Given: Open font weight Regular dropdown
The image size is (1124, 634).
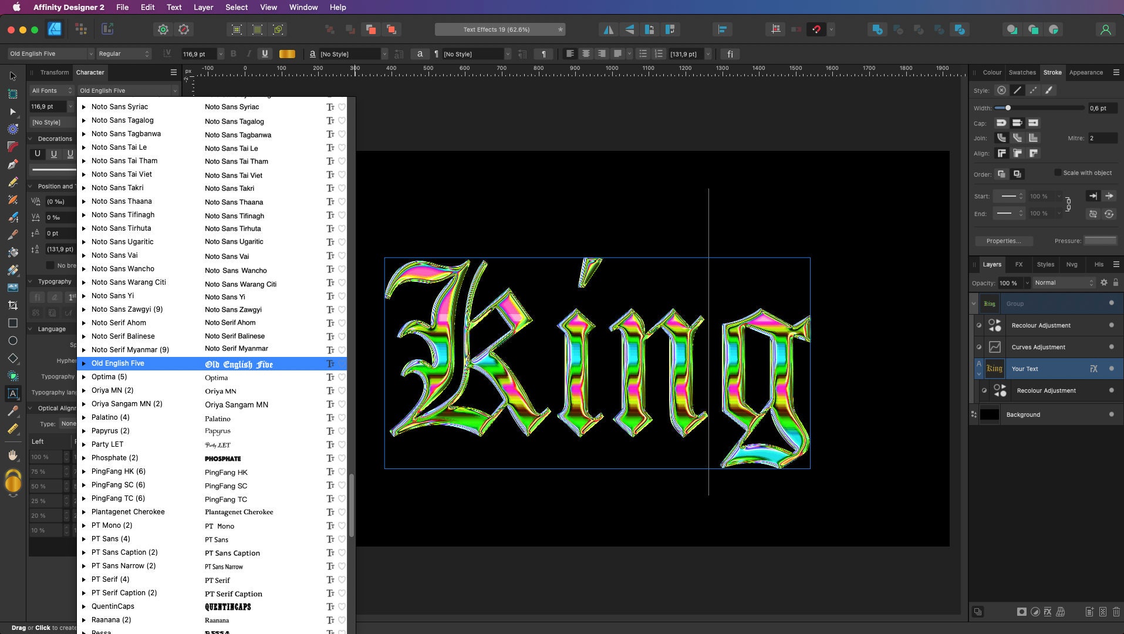Looking at the screenshot, I should coord(124,53).
